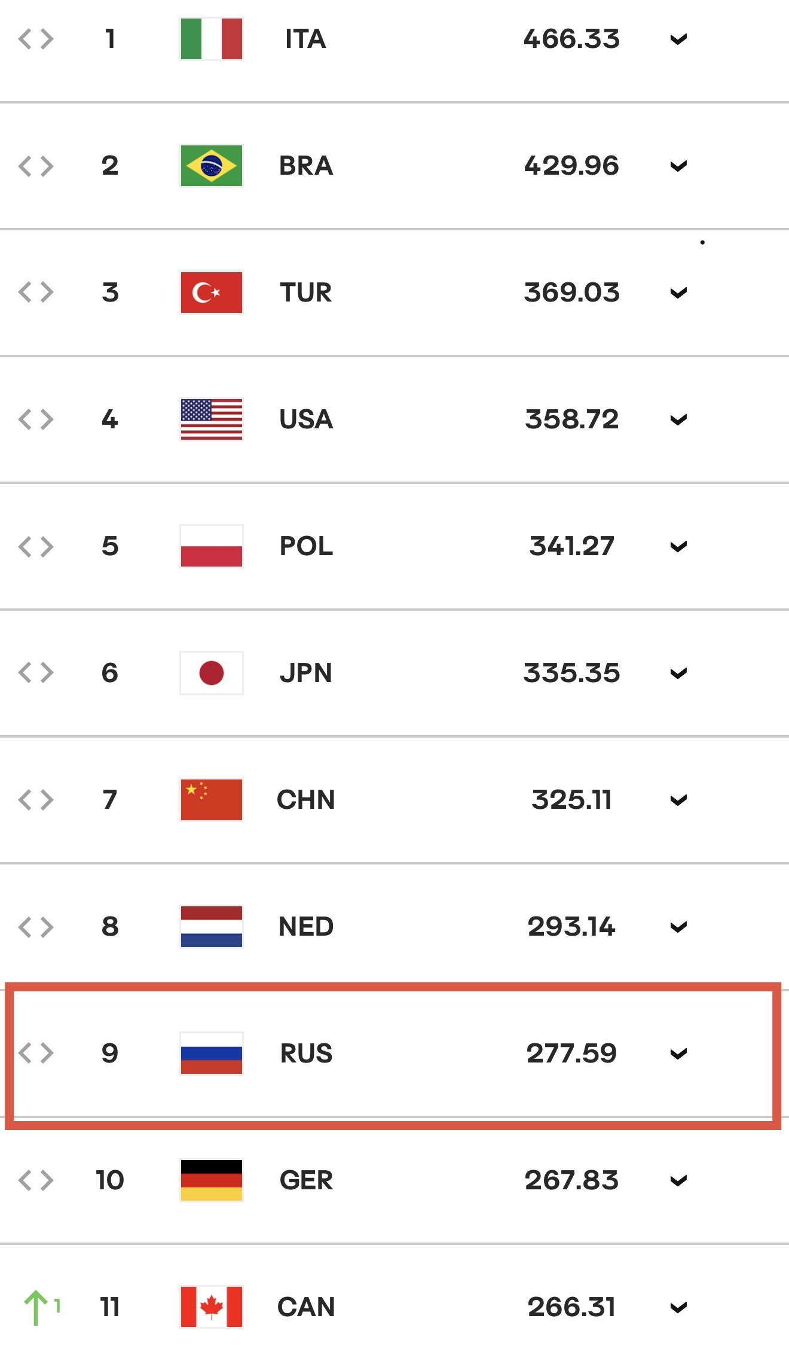Click the Netherlands flag icon
This screenshot has width=789, height=1364.
[x=211, y=927]
